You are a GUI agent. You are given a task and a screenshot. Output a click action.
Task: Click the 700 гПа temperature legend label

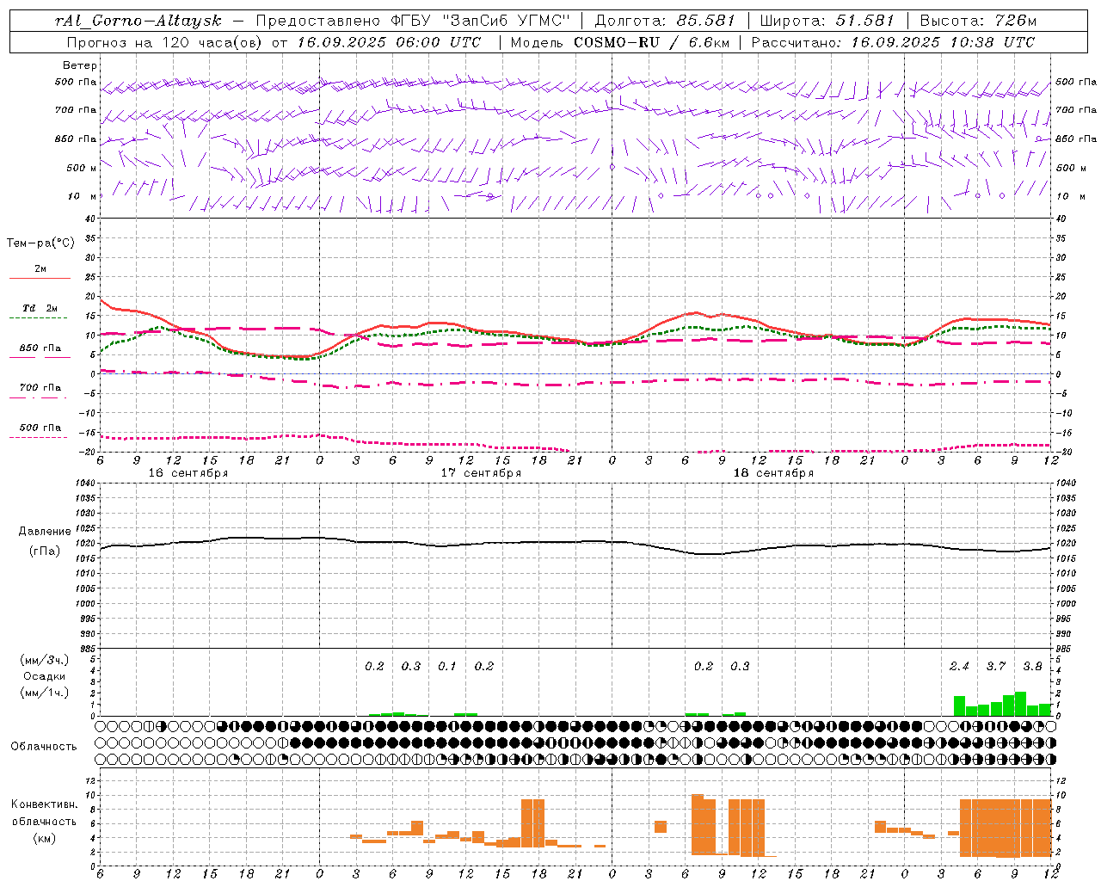point(40,388)
